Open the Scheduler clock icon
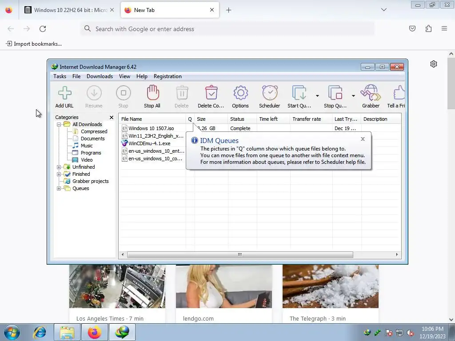 (270, 93)
